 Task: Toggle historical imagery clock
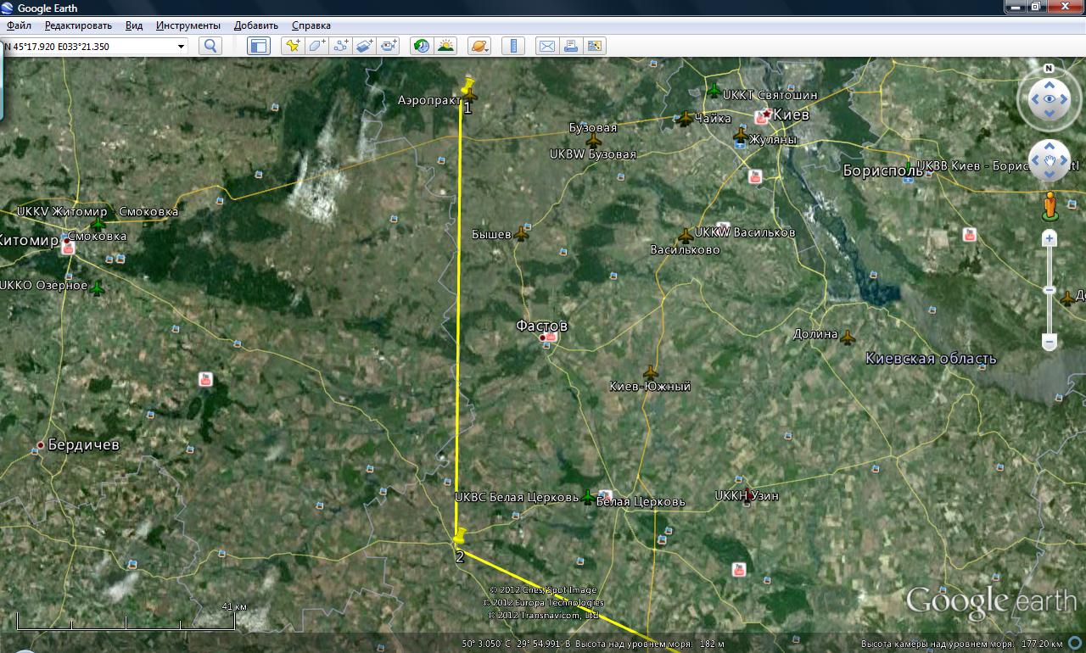click(421, 46)
